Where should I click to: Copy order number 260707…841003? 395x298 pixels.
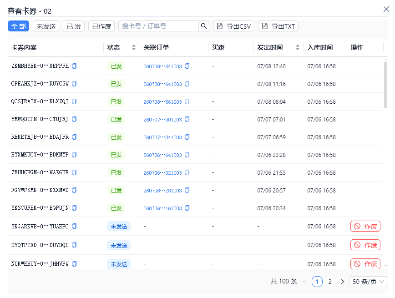(x=187, y=137)
